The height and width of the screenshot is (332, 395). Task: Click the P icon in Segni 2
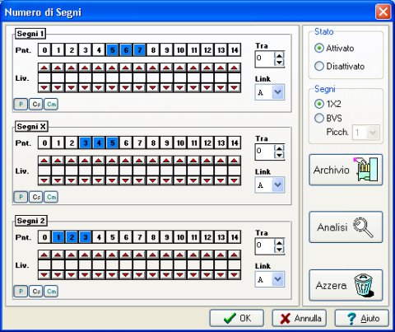click(21, 292)
